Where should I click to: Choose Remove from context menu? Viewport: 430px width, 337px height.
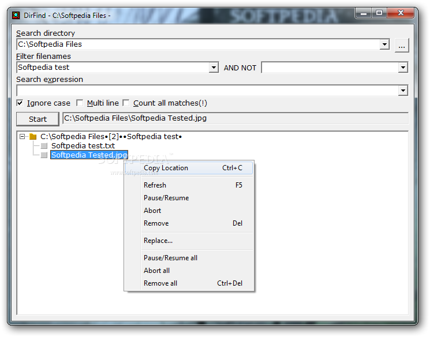[x=189, y=223]
